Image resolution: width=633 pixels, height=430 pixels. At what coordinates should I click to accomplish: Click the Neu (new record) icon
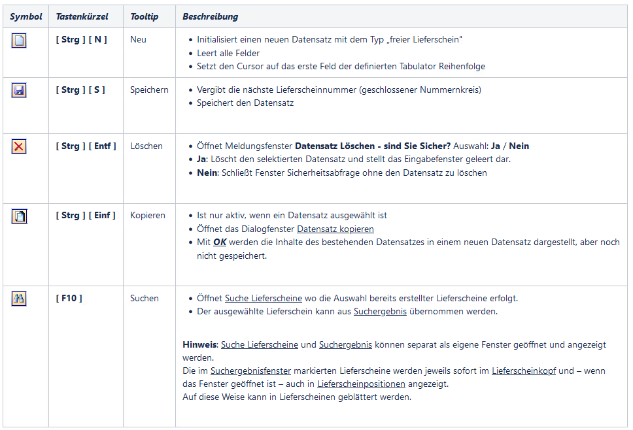(19, 41)
